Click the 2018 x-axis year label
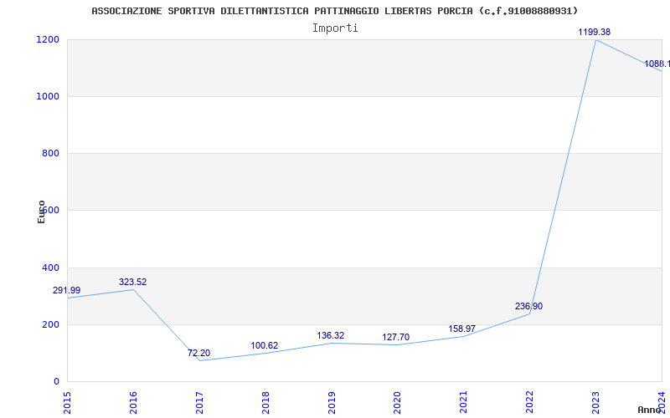This screenshot has height=418, width=670. click(265, 403)
